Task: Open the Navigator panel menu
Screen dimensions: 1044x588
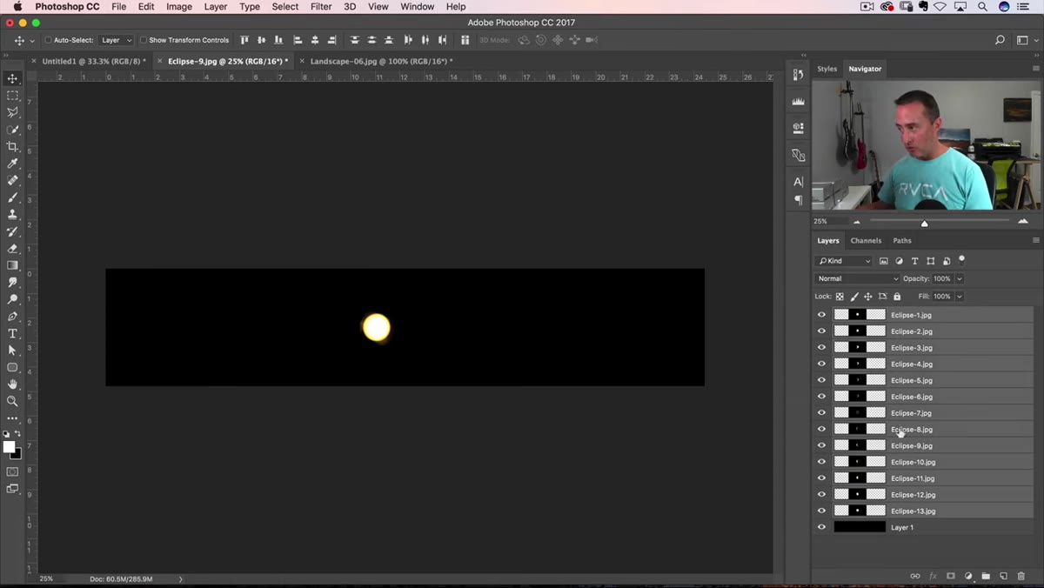Action: [x=1035, y=69]
